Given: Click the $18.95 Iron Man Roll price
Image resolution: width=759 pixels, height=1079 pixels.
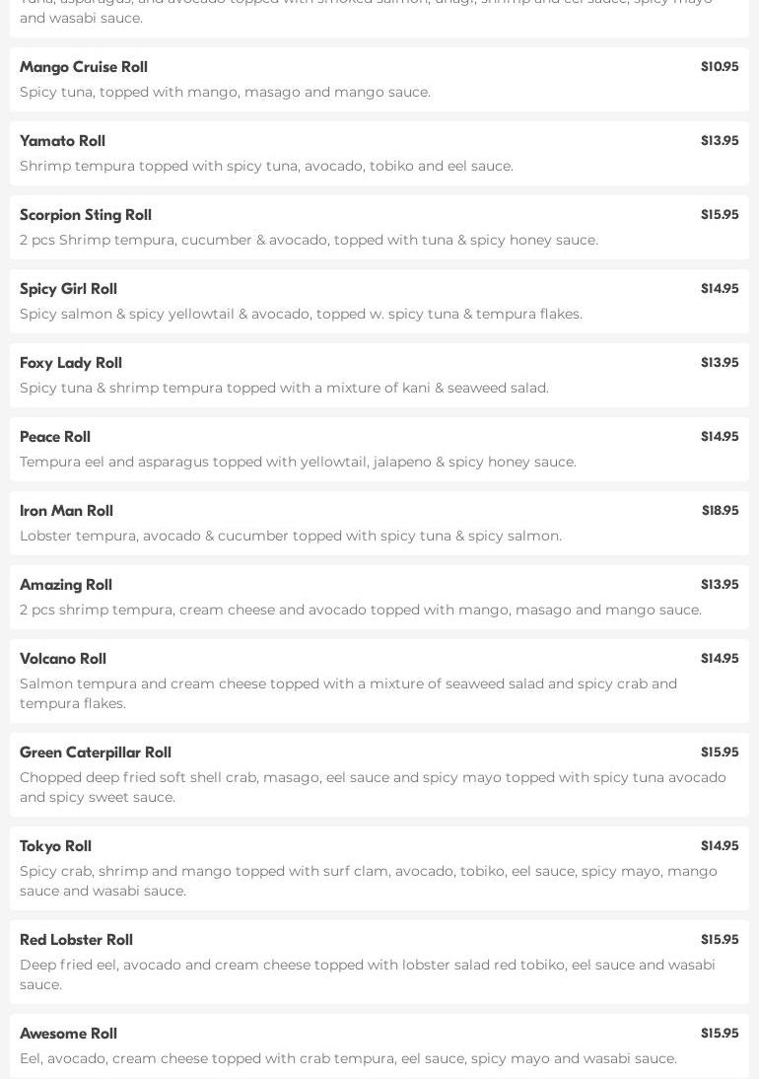Looking at the screenshot, I should [x=720, y=511].
